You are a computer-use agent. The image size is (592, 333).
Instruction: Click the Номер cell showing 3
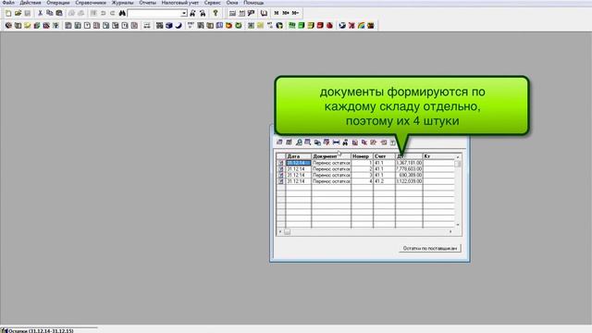click(x=362, y=175)
